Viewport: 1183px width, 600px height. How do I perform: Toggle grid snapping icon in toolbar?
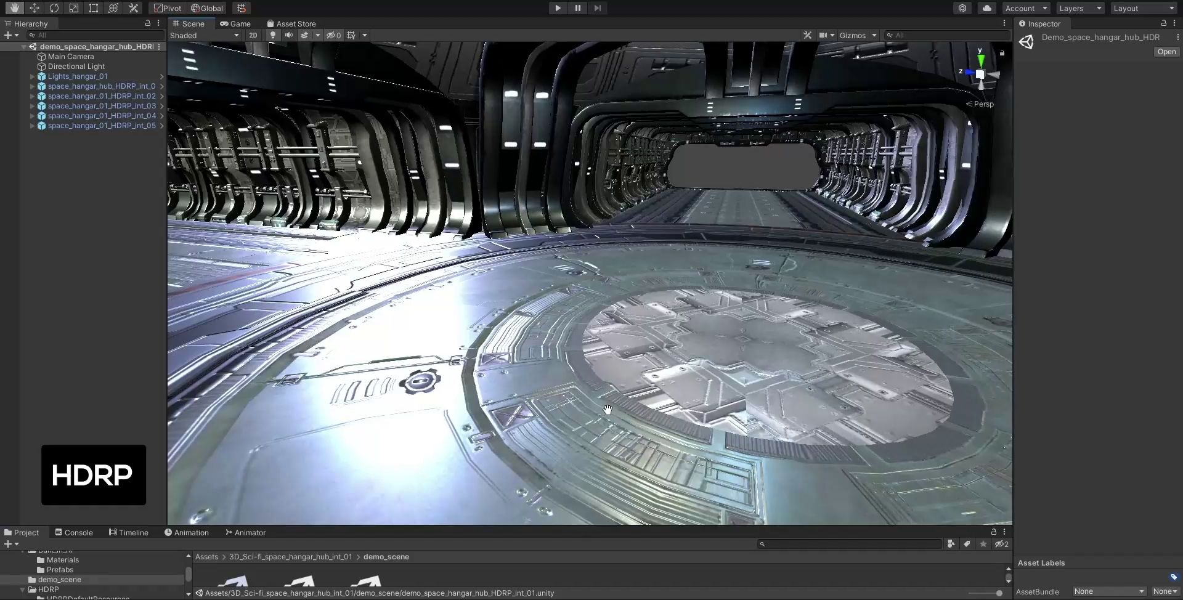[x=242, y=8]
